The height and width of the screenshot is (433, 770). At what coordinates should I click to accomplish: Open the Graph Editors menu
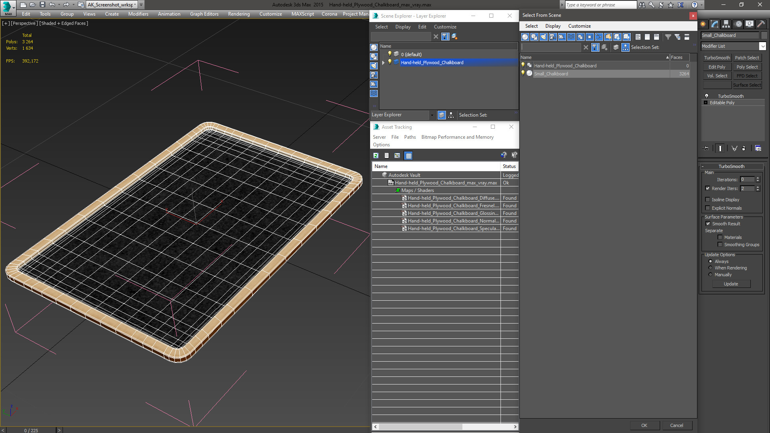click(x=204, y=14)
